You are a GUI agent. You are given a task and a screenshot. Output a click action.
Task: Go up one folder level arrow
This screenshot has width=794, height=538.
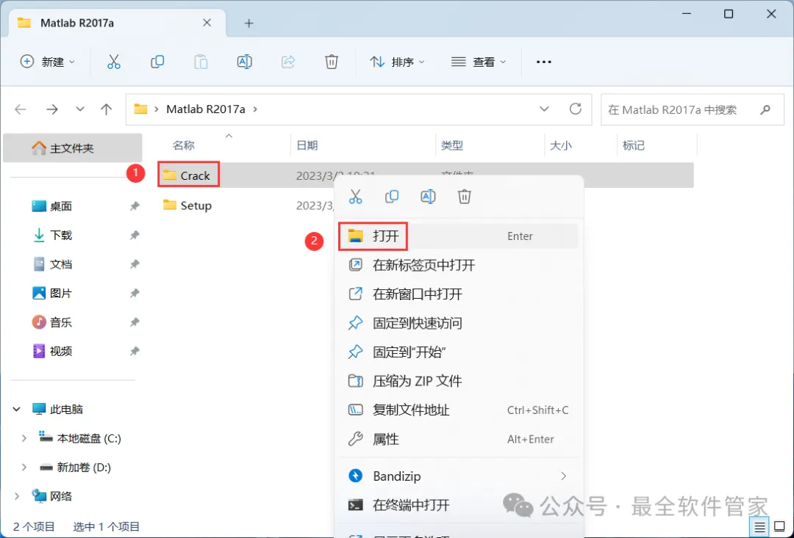click(x=107, y=109)
